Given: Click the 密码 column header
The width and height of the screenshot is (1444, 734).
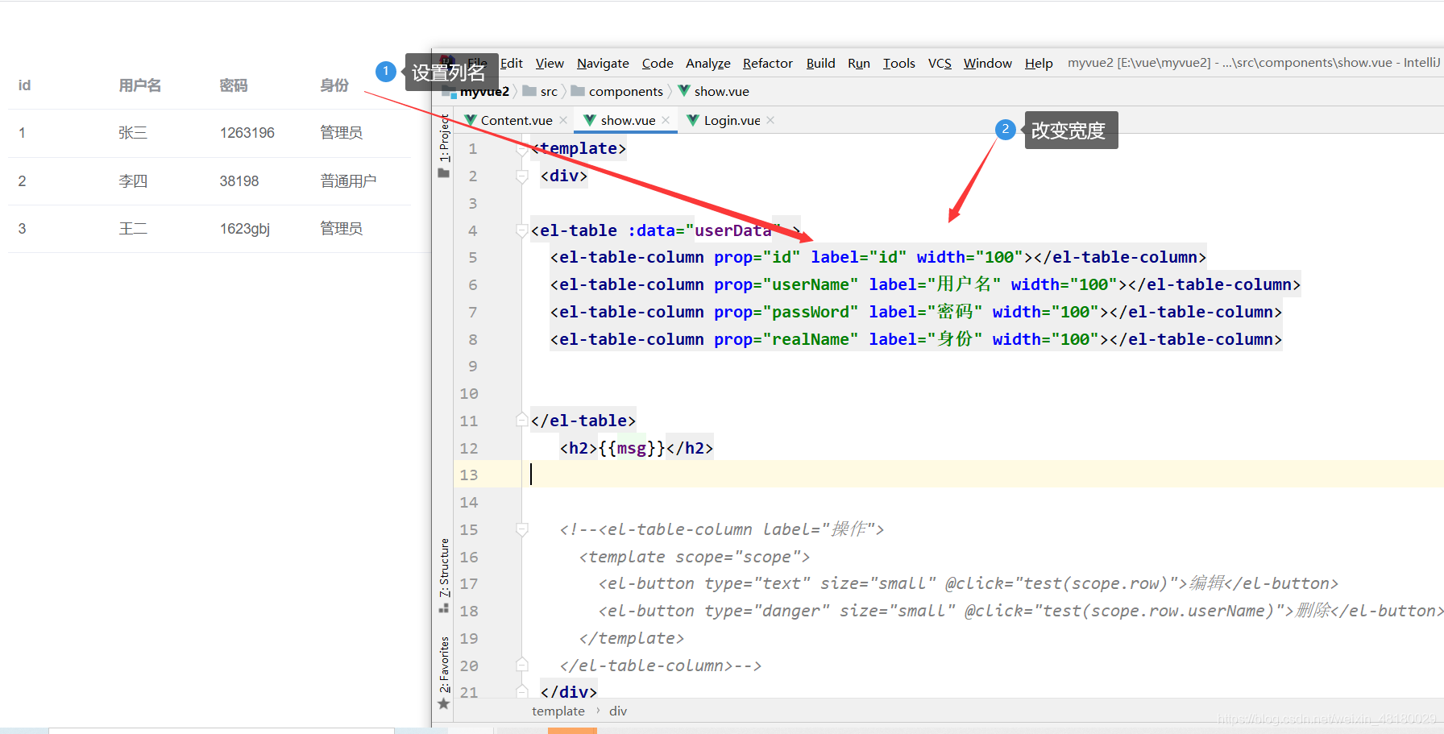Looking at the screenshot, I should [x=234, y=85].
